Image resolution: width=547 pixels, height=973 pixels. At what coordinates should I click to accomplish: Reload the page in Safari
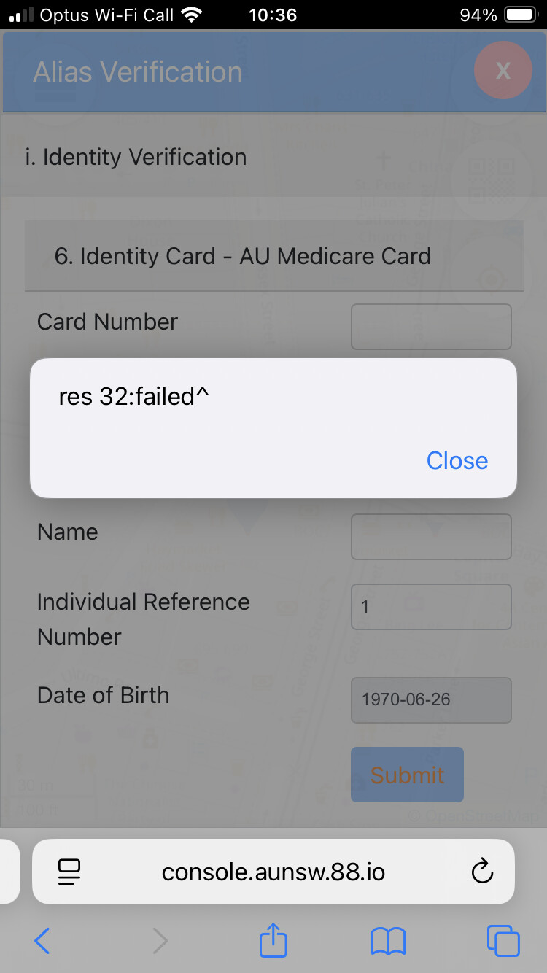[x=482, y=872]
